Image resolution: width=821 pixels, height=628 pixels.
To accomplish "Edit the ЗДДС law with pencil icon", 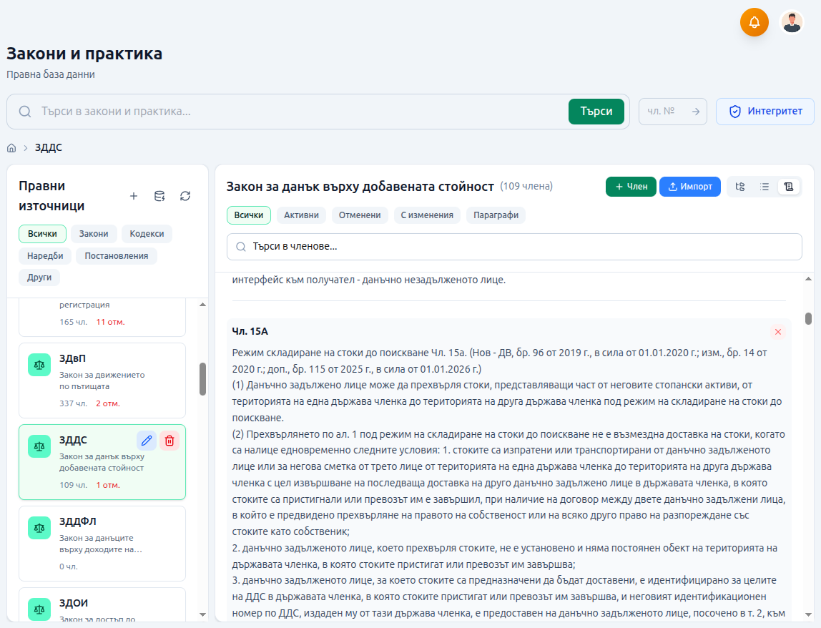I will 147,441.
